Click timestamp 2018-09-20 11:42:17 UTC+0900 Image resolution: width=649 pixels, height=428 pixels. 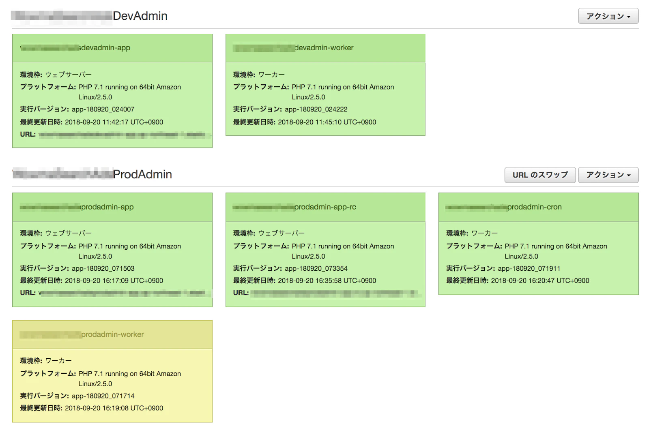114,122
